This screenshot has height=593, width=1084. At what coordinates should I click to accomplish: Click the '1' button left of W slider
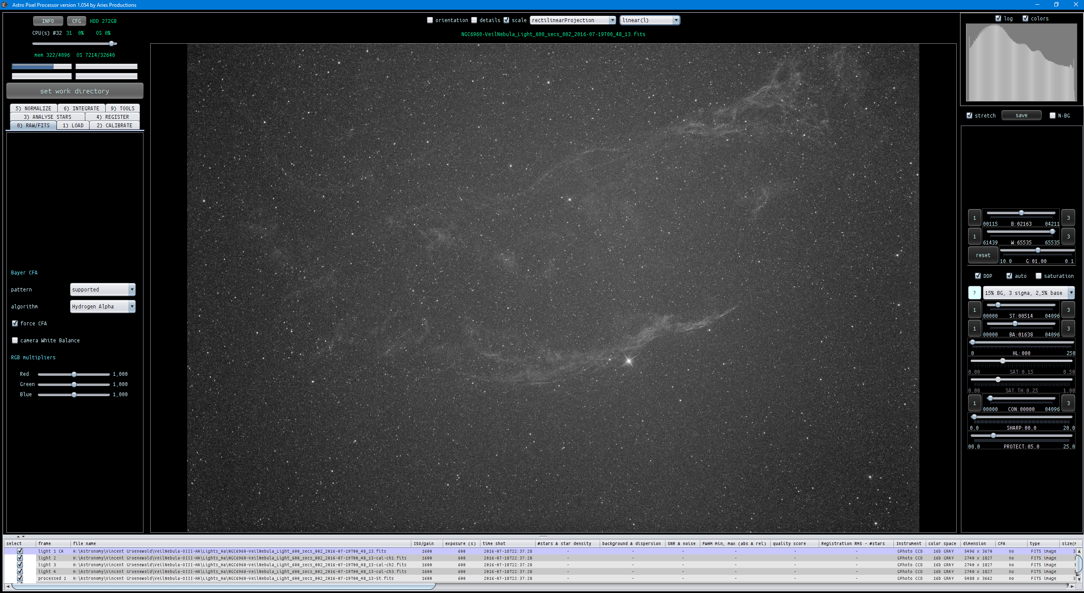click(974, 236)
